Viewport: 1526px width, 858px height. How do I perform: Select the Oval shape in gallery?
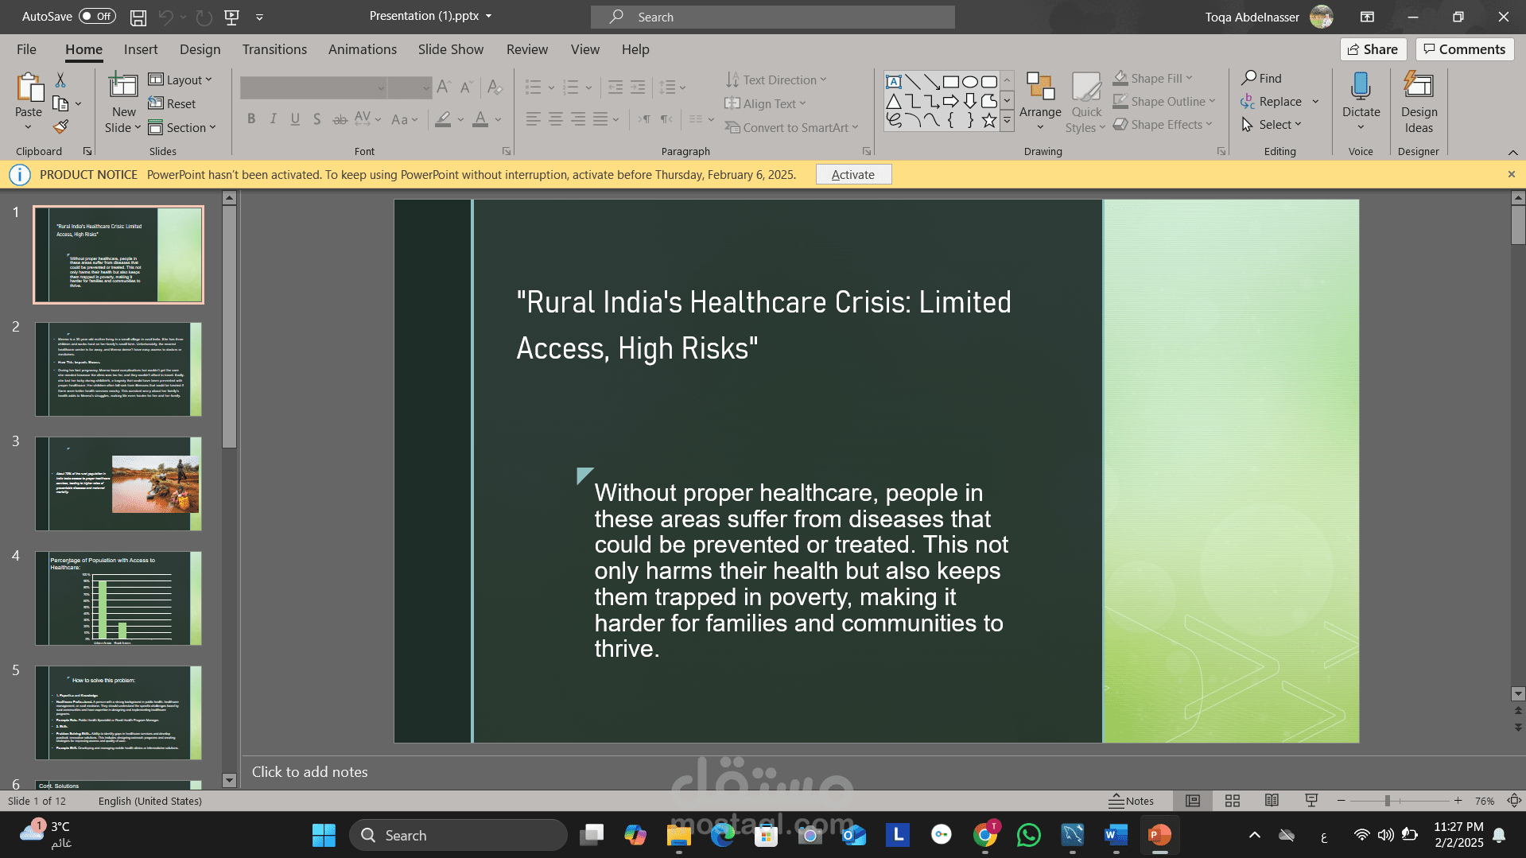970,82
